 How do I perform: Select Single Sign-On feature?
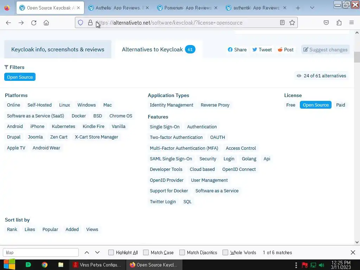165,127
